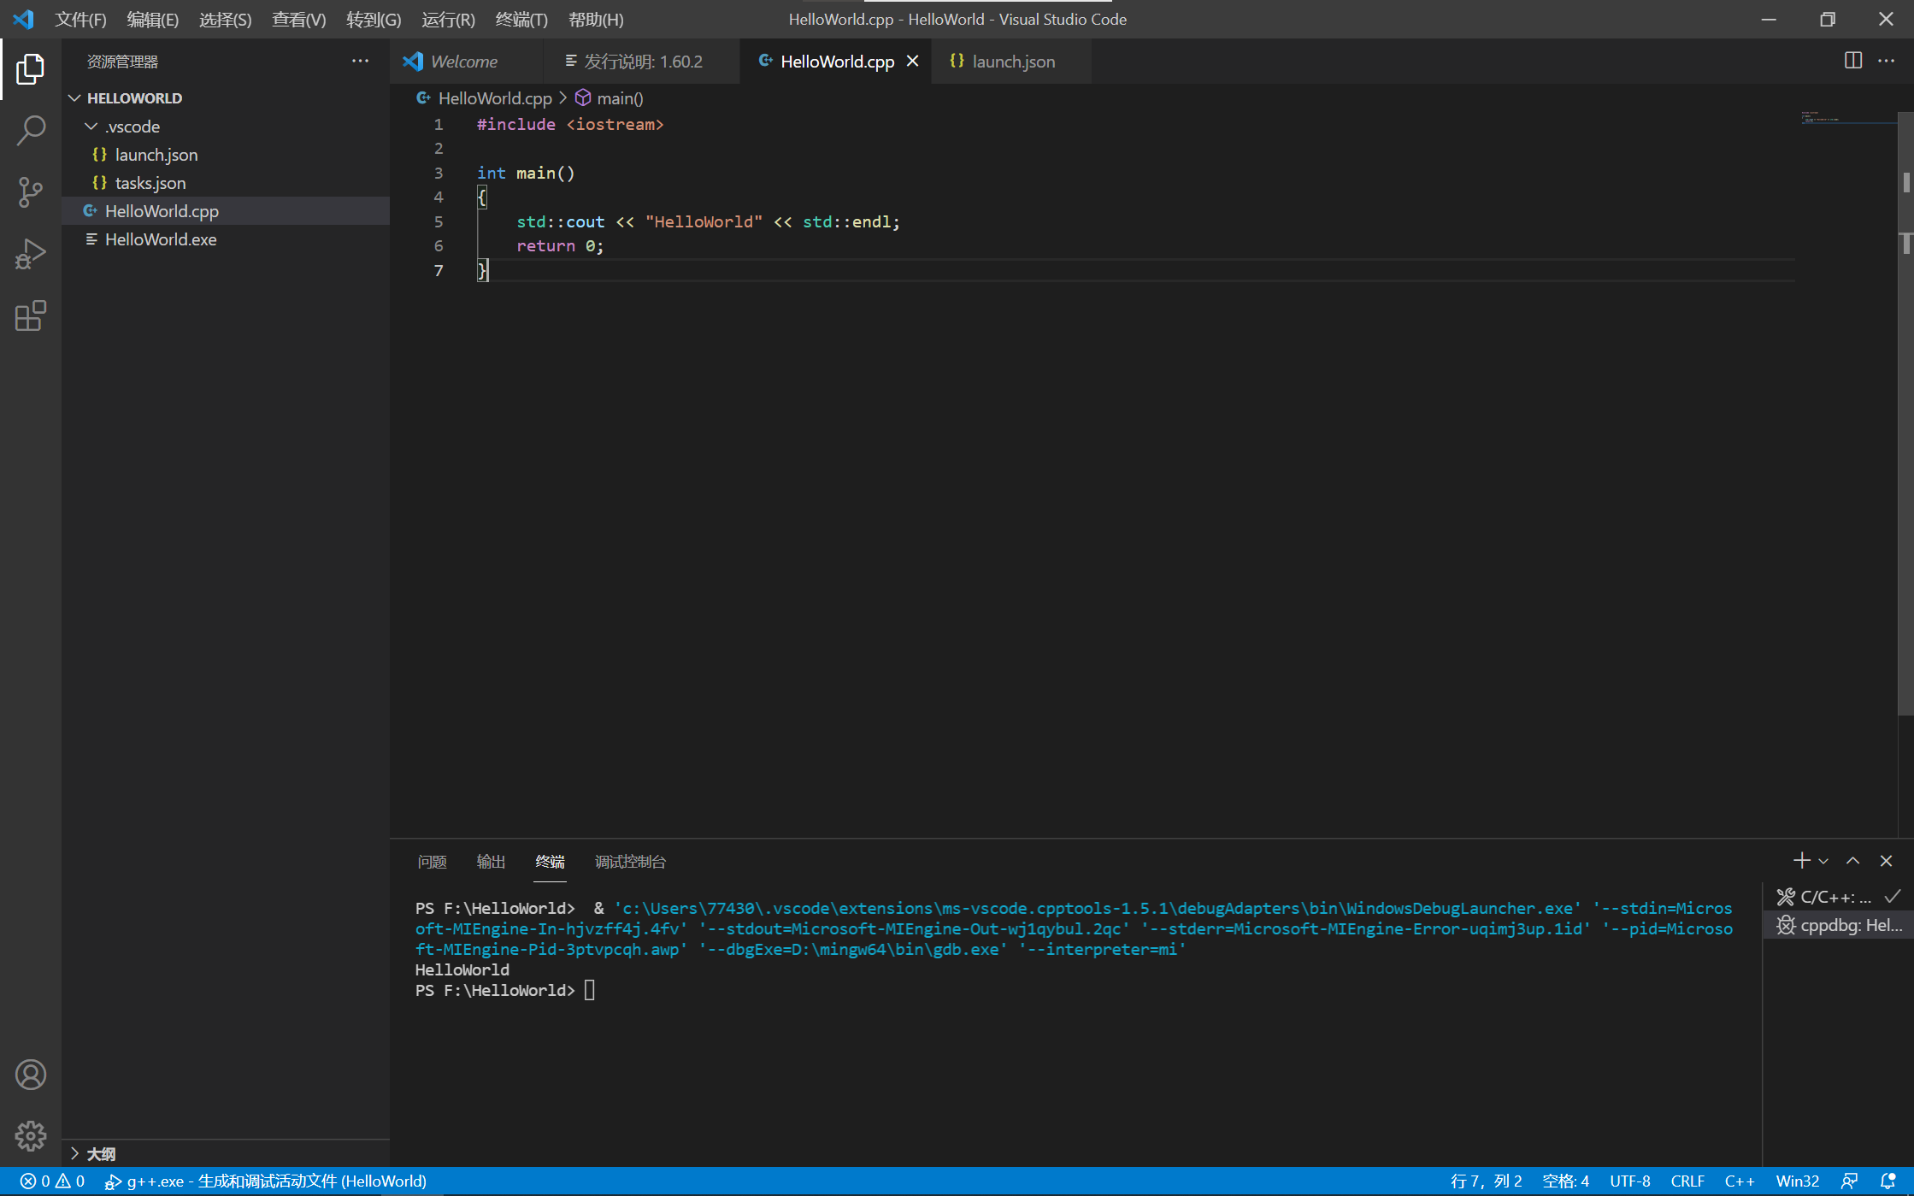Viewport: 1914px width, 1196px height.
Task: Open the View menu
Action: pyautogui.click(x=299, y=19)
